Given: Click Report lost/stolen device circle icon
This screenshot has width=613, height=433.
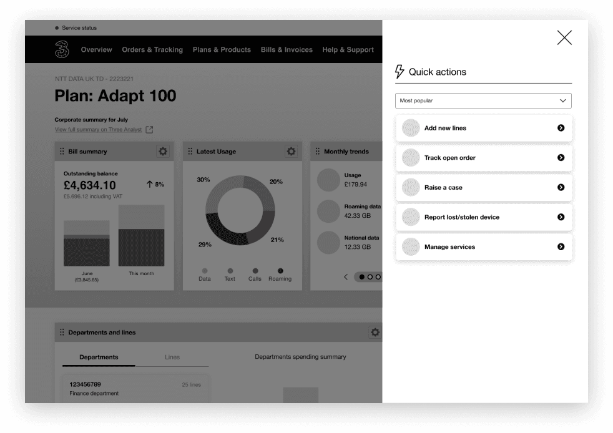Looking at the screenshot, I should click(x=411, y=217).
